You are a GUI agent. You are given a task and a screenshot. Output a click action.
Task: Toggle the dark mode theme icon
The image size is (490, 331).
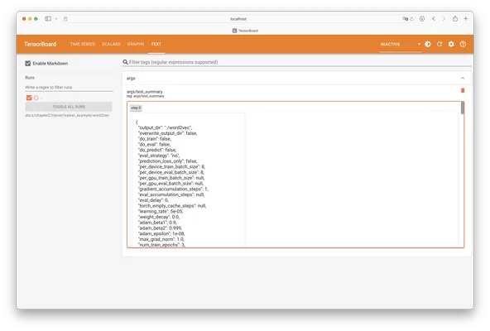pos(427,44)
